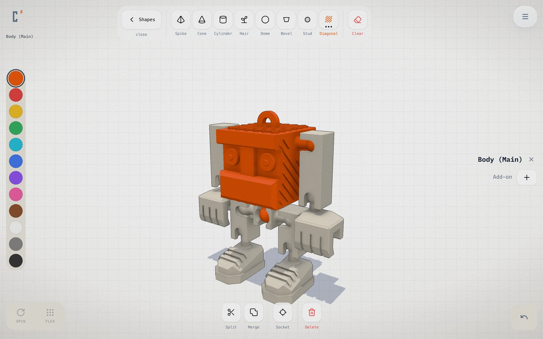Image resolution: width=543 pixels, height=339 pixels.
Task: Pick the Cylinder shape tool
Action: point(223,20)
